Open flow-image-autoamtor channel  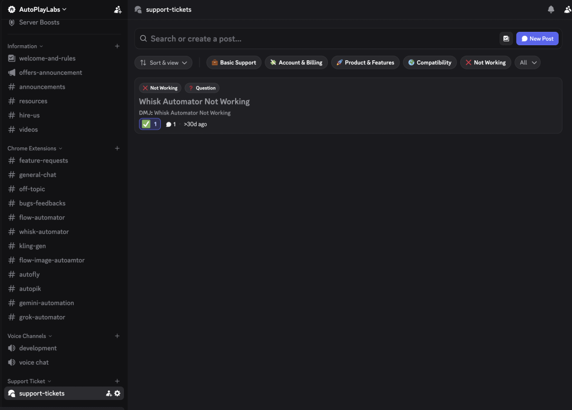(64, 260)
